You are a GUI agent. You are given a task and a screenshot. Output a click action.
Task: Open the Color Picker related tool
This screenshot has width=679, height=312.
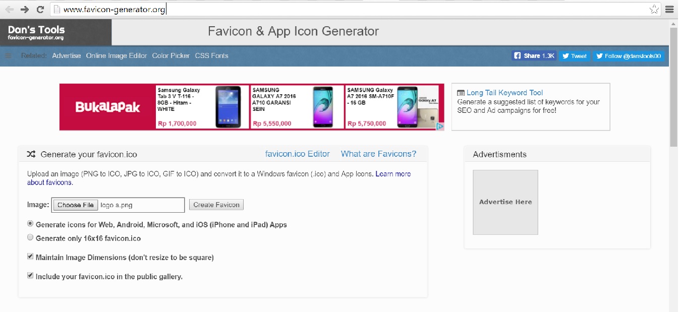171,55
